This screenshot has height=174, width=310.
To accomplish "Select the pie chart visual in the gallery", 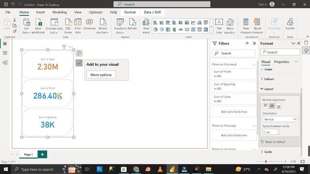I will point(155,29).
